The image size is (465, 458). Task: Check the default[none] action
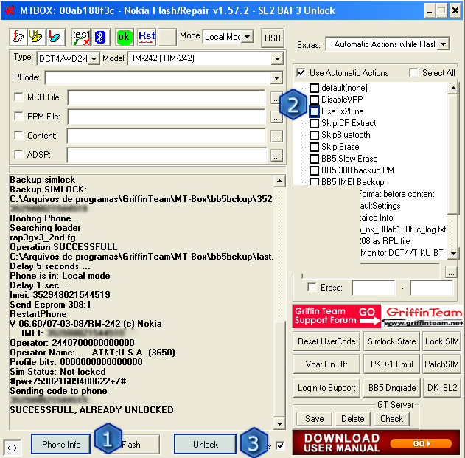pyautogui.click(x=314, y=88)
